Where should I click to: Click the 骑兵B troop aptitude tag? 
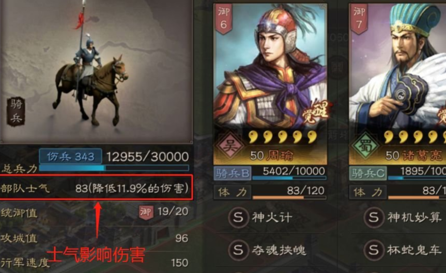point(233,173)
